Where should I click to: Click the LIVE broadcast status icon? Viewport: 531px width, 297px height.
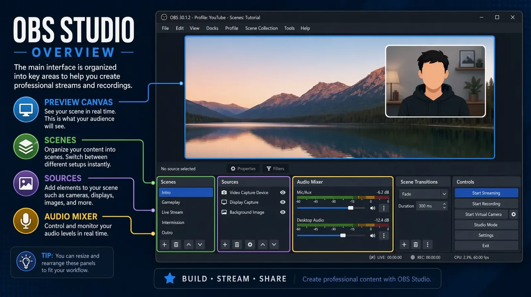click(372, 257)
